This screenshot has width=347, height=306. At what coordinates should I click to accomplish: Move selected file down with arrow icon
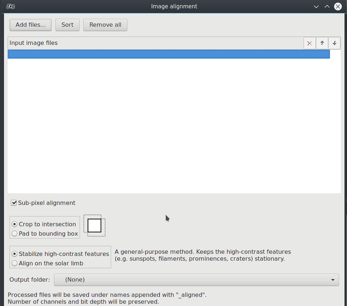tap(335, 43)
